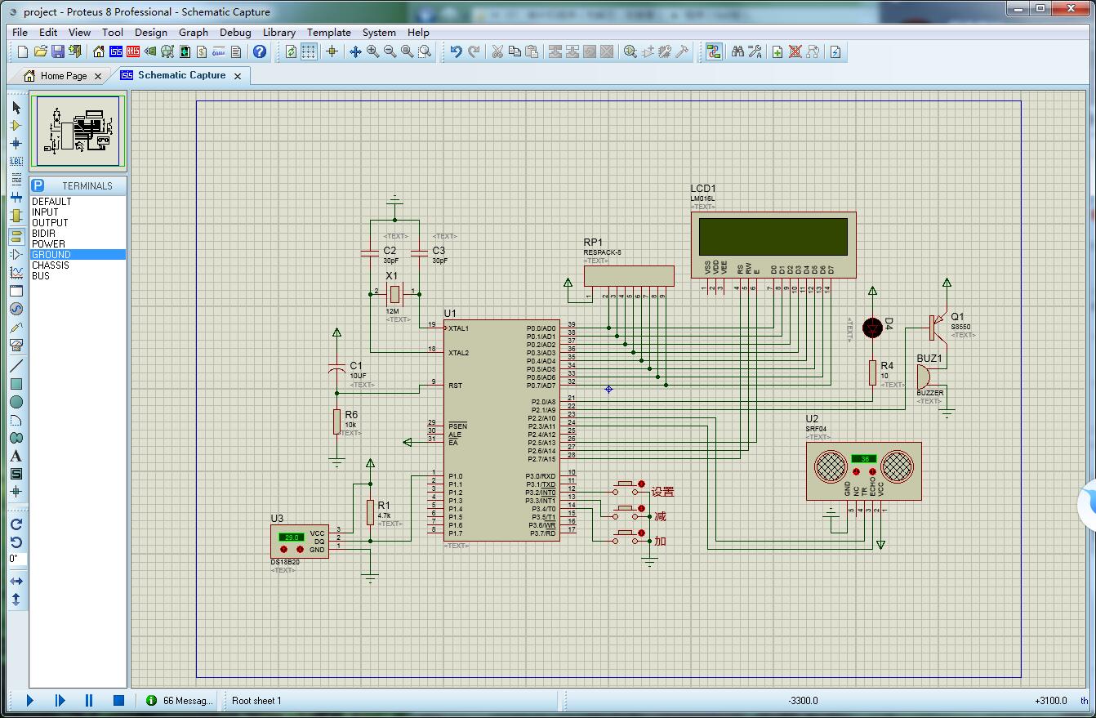Select GROUND in the terminals list
1096x718 pixels.
click(78, 254)
